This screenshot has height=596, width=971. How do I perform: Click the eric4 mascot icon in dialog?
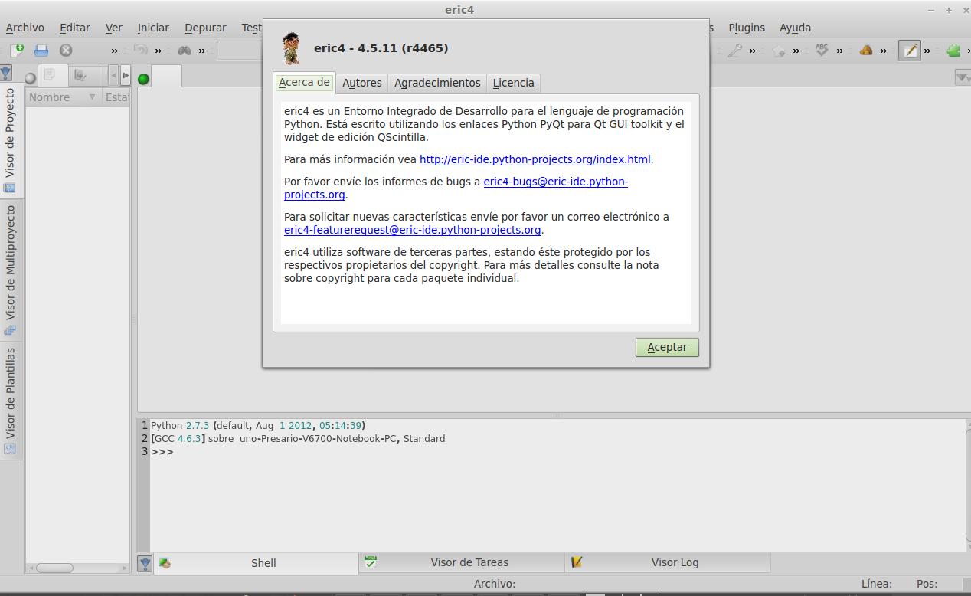291,48
